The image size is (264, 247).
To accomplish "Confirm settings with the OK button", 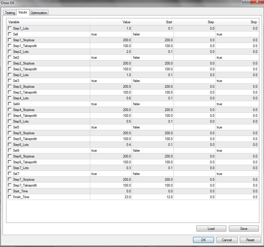I will point(203,240).
